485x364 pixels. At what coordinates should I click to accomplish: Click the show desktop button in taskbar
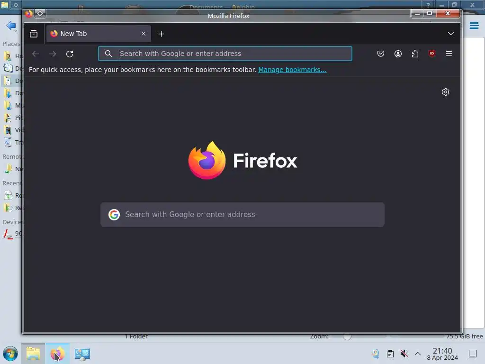pyautogui.click(x=473, y=354)
